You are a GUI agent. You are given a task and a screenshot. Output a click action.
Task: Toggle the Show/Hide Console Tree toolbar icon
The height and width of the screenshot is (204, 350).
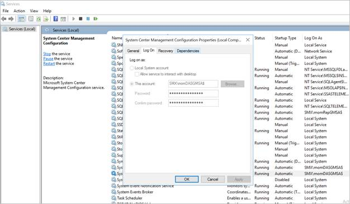click(21, 19)
